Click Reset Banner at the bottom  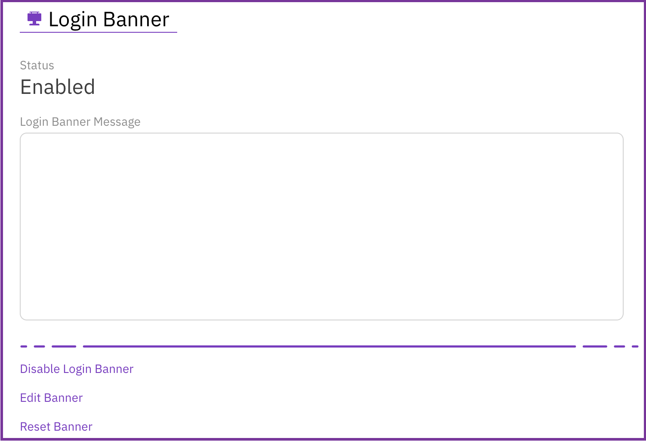coord(56,426)
